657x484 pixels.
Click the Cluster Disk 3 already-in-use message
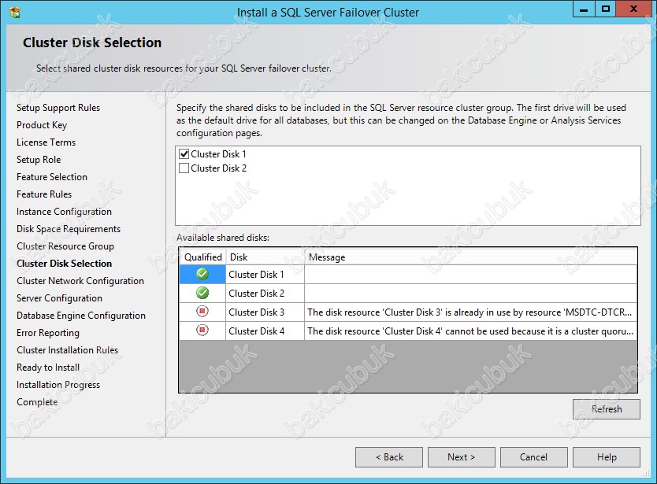[x=470, y=312]
